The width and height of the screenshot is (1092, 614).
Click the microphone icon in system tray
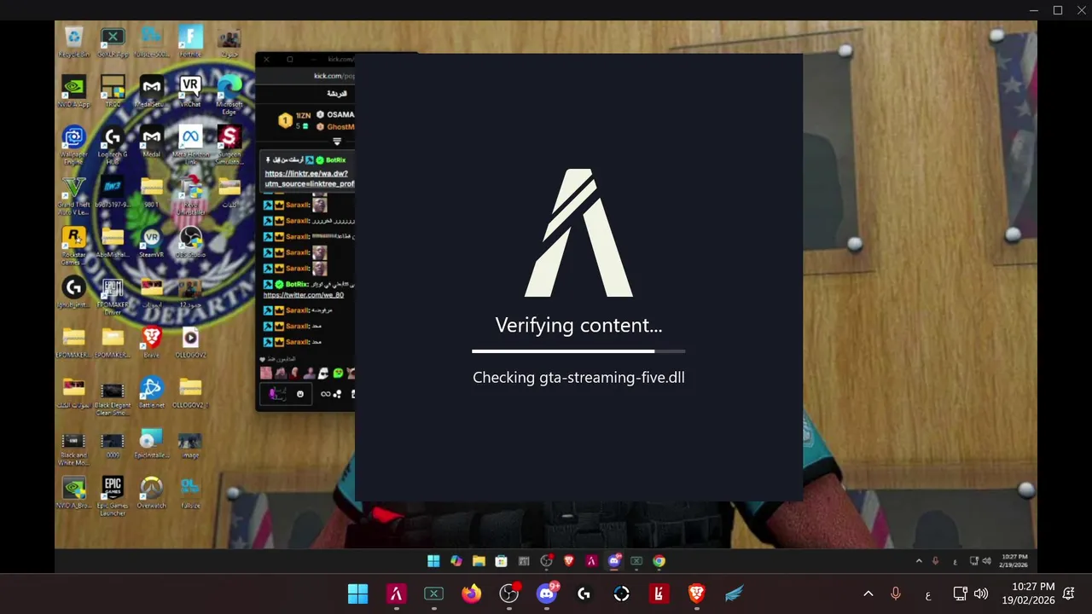tap(896, 594)
